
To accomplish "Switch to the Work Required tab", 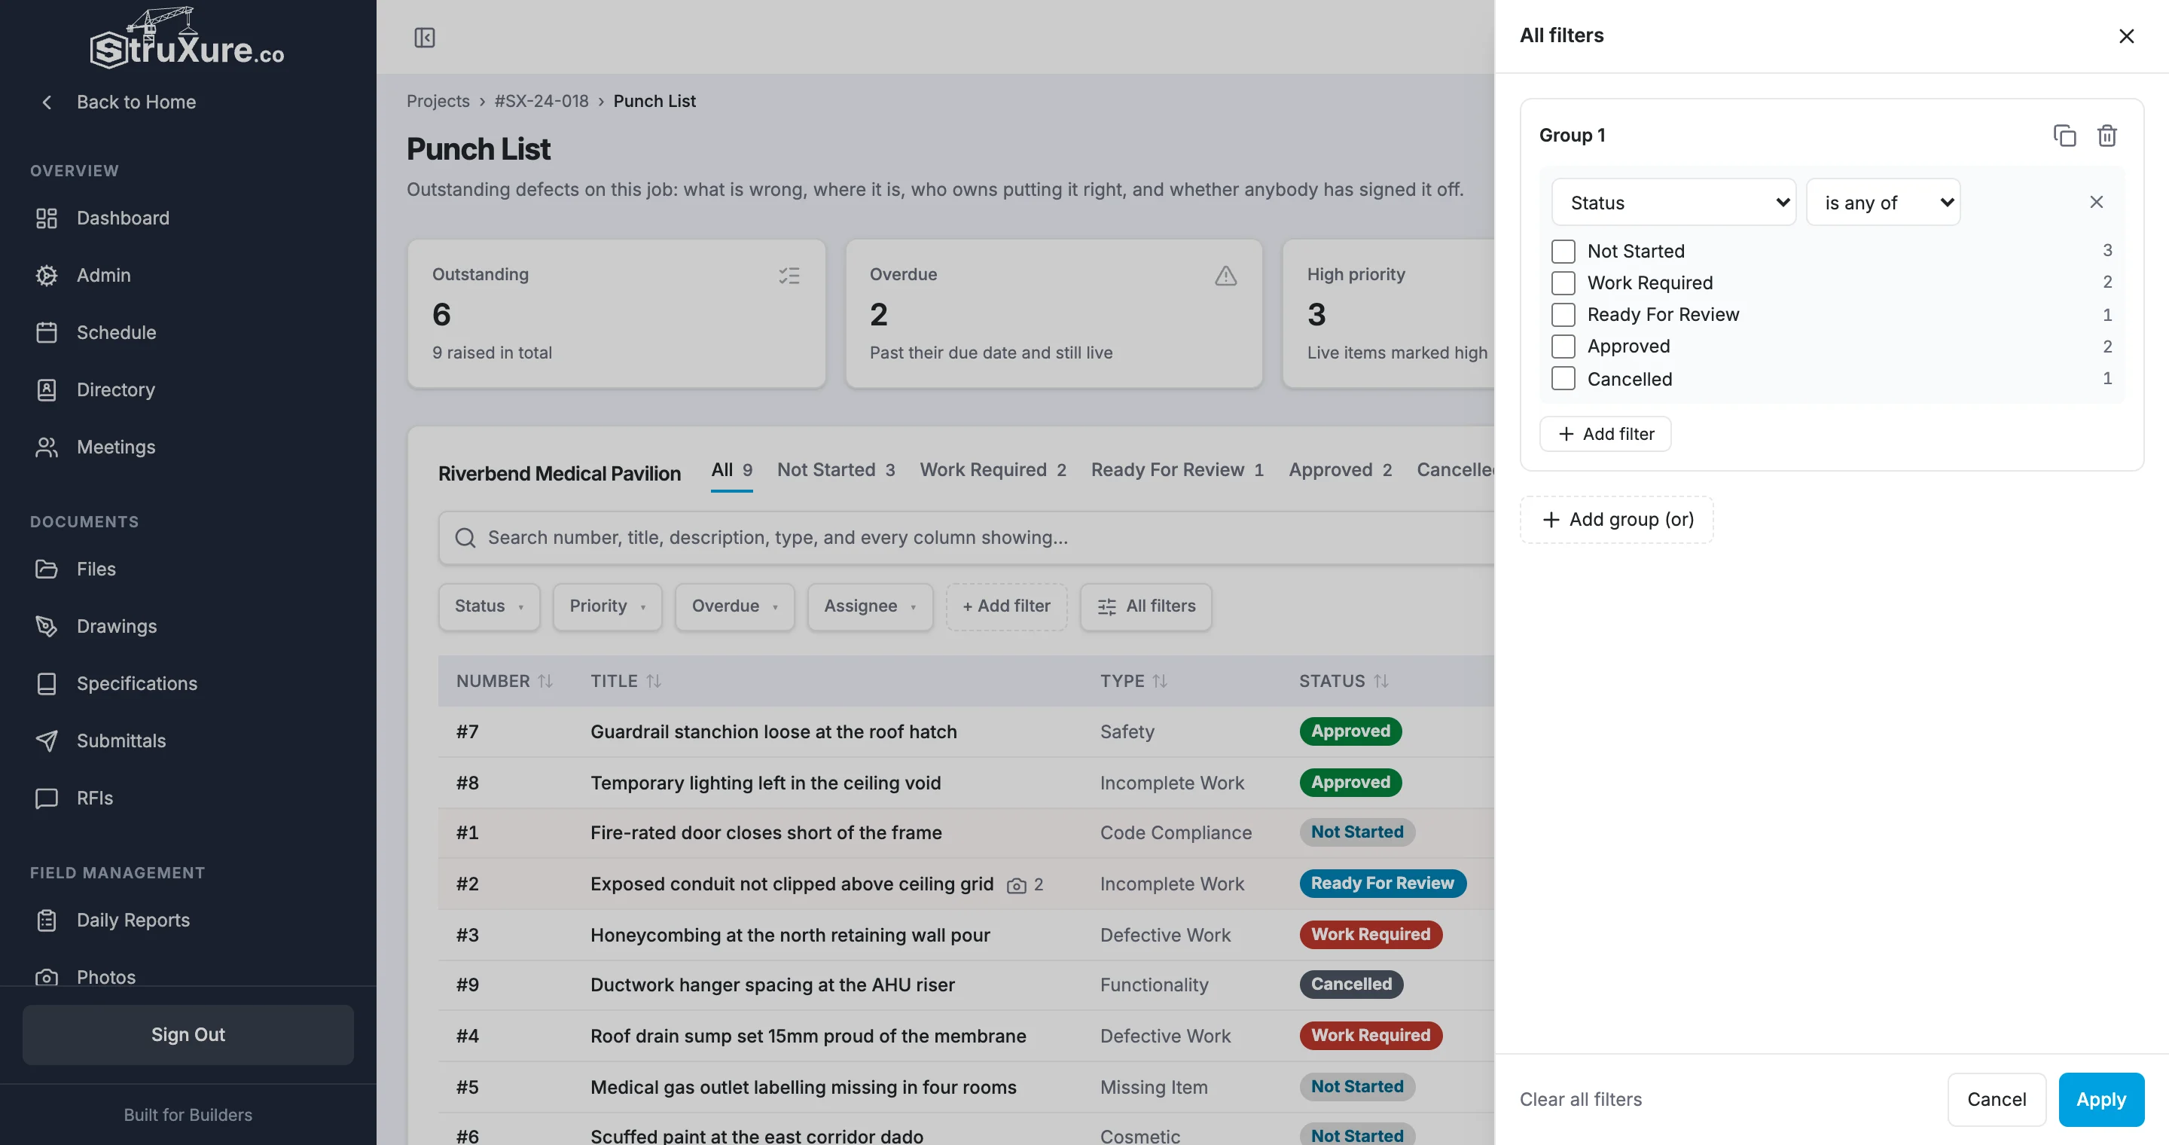I will click(993, 470).
